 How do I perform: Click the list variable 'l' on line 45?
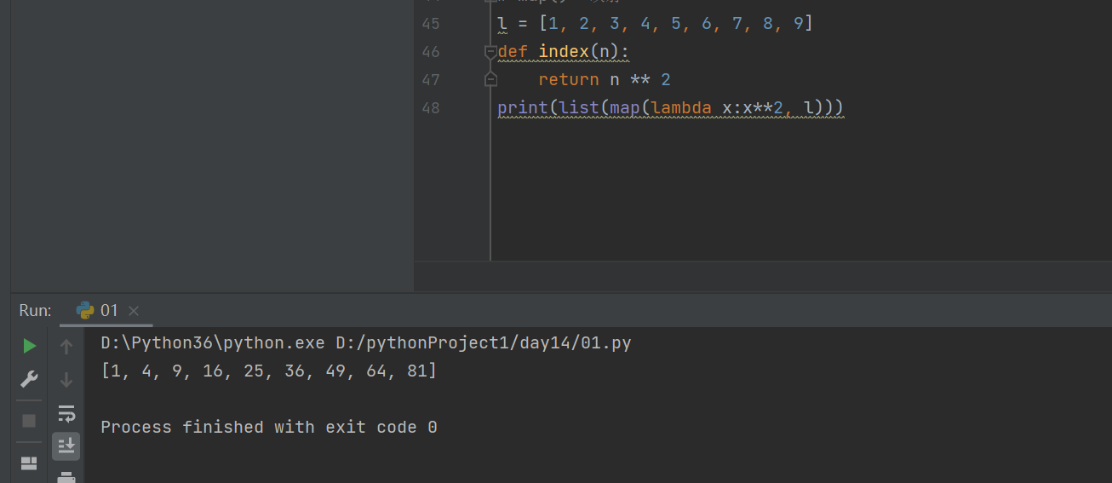click(x=502, y=24)
